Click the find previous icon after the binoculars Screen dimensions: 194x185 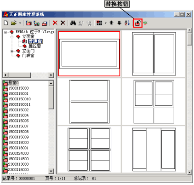[81, 23]
